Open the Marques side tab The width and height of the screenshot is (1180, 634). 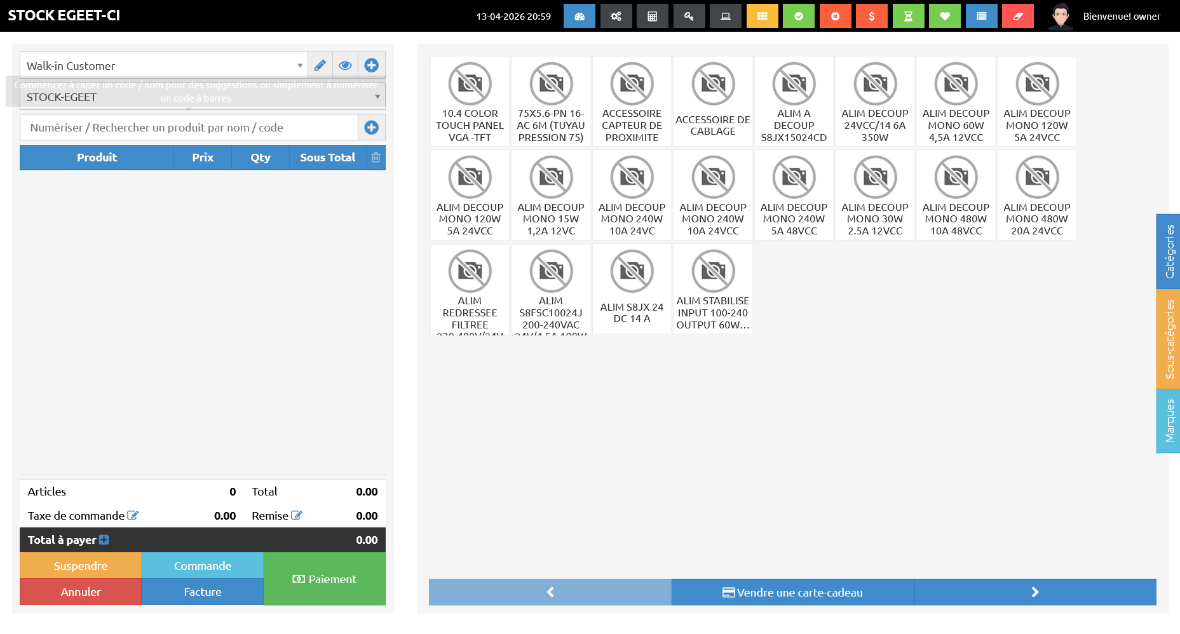pos(1168,421)
